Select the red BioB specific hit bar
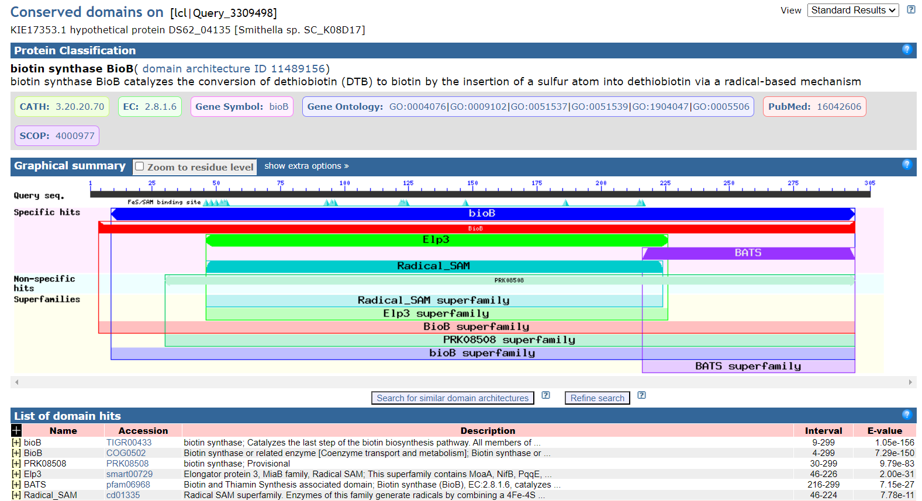 point(476,228)
